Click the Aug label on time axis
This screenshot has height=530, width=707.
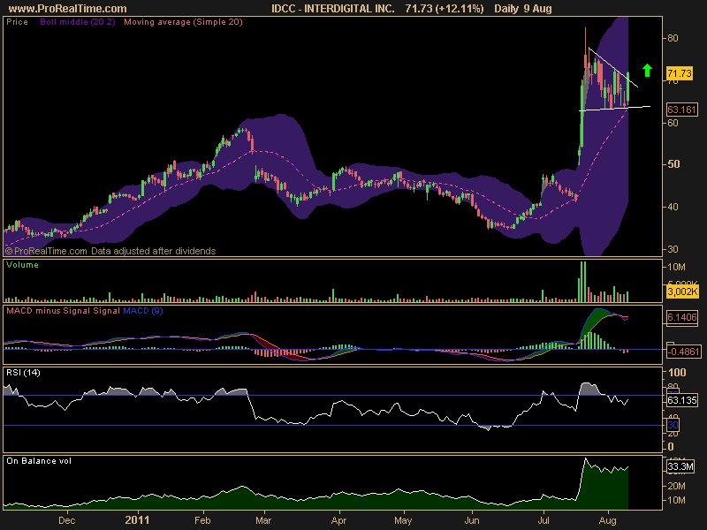click(x=608, y=520)
